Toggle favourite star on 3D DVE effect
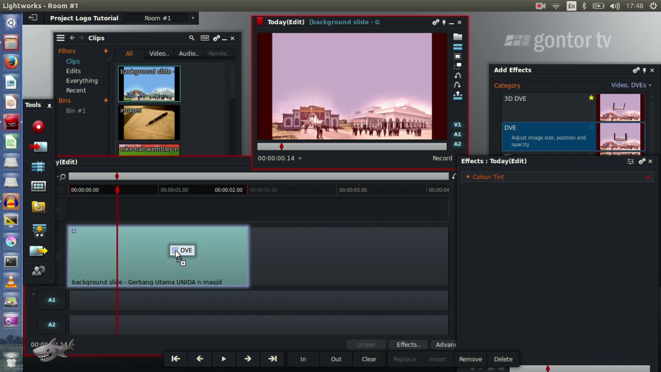The width and height of the screenshot is (661, 372). 591,98
